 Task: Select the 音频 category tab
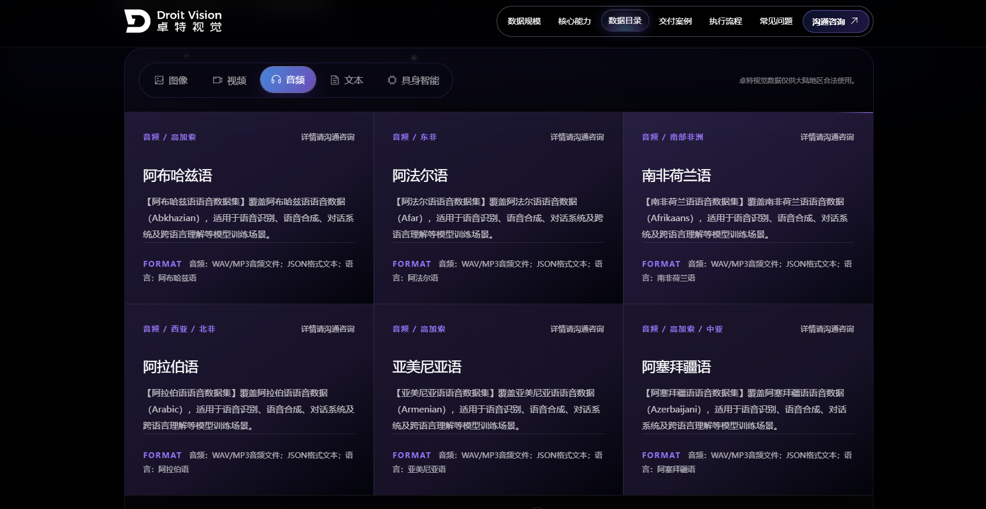pyautogui.click(x=288, y=80)
